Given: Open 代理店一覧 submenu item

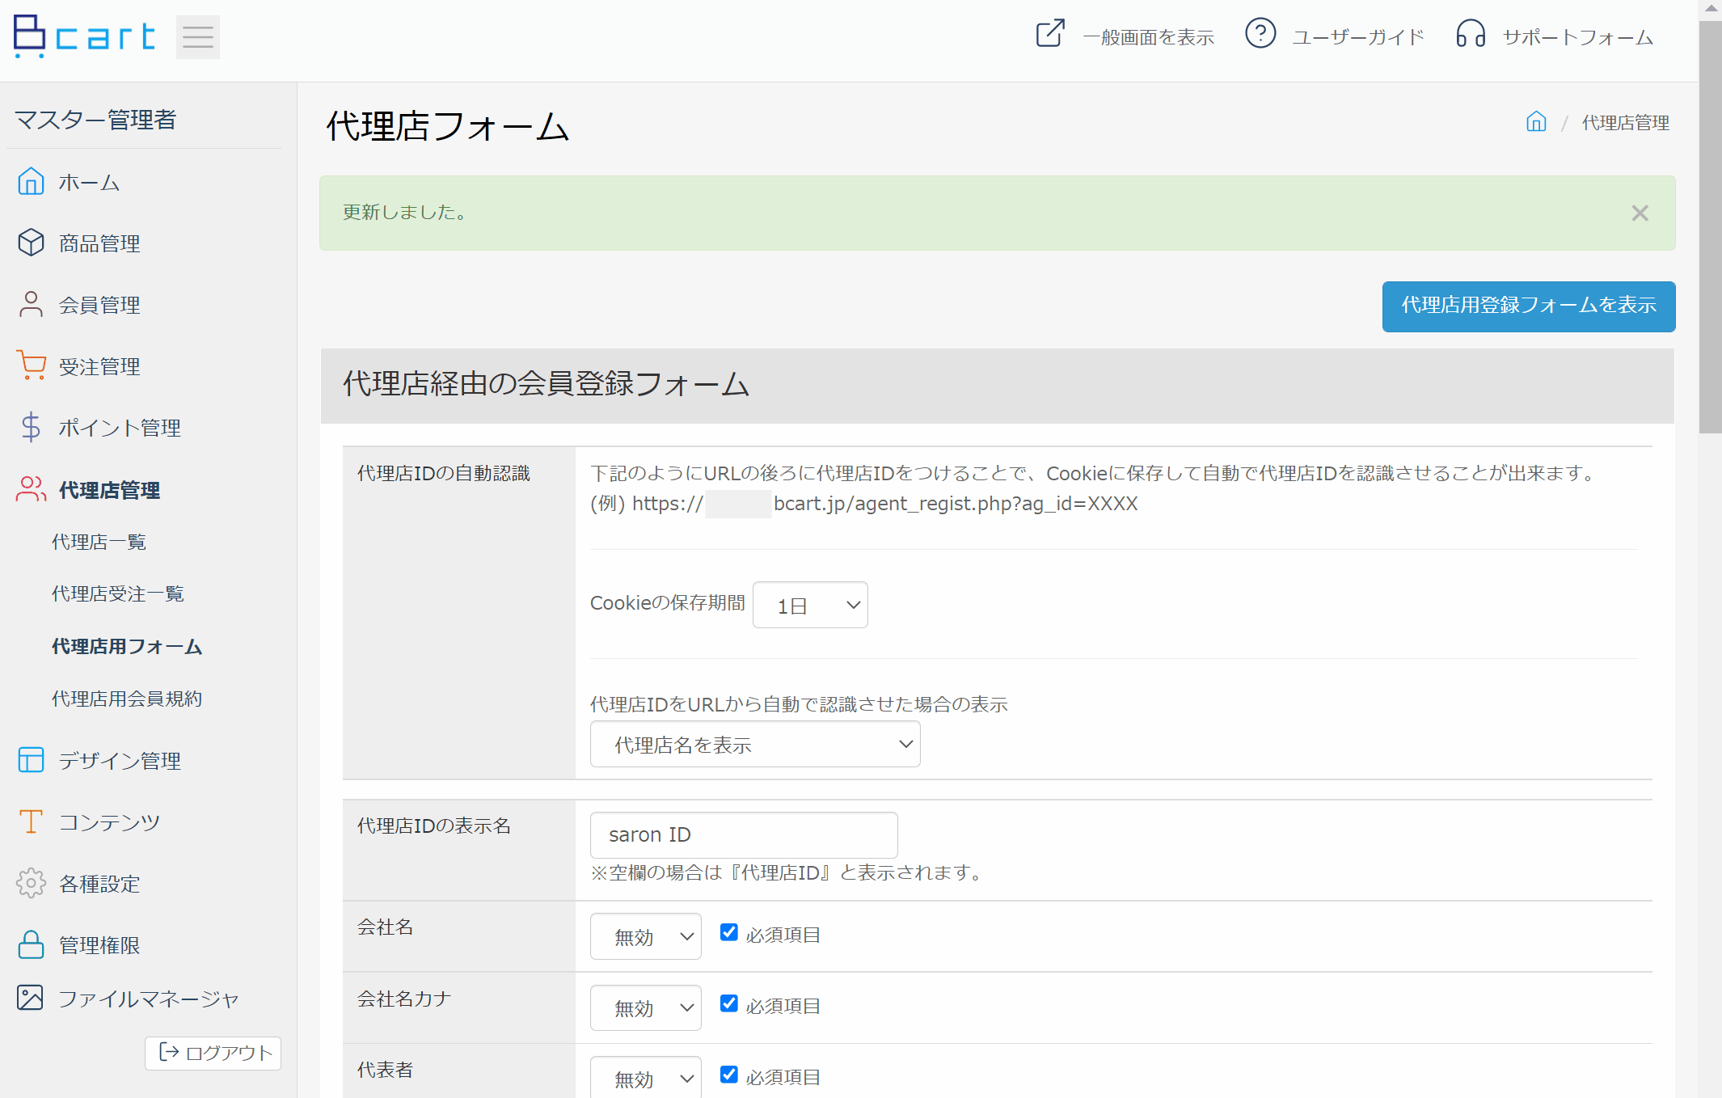Looking at the screenshot, I should coord(99,542).
